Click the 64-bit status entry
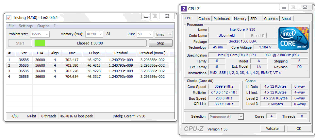The height and width of the screenshot is (138, 315). click(32, 116)
